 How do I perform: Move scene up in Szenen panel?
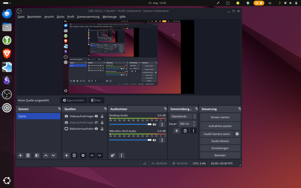46,155
